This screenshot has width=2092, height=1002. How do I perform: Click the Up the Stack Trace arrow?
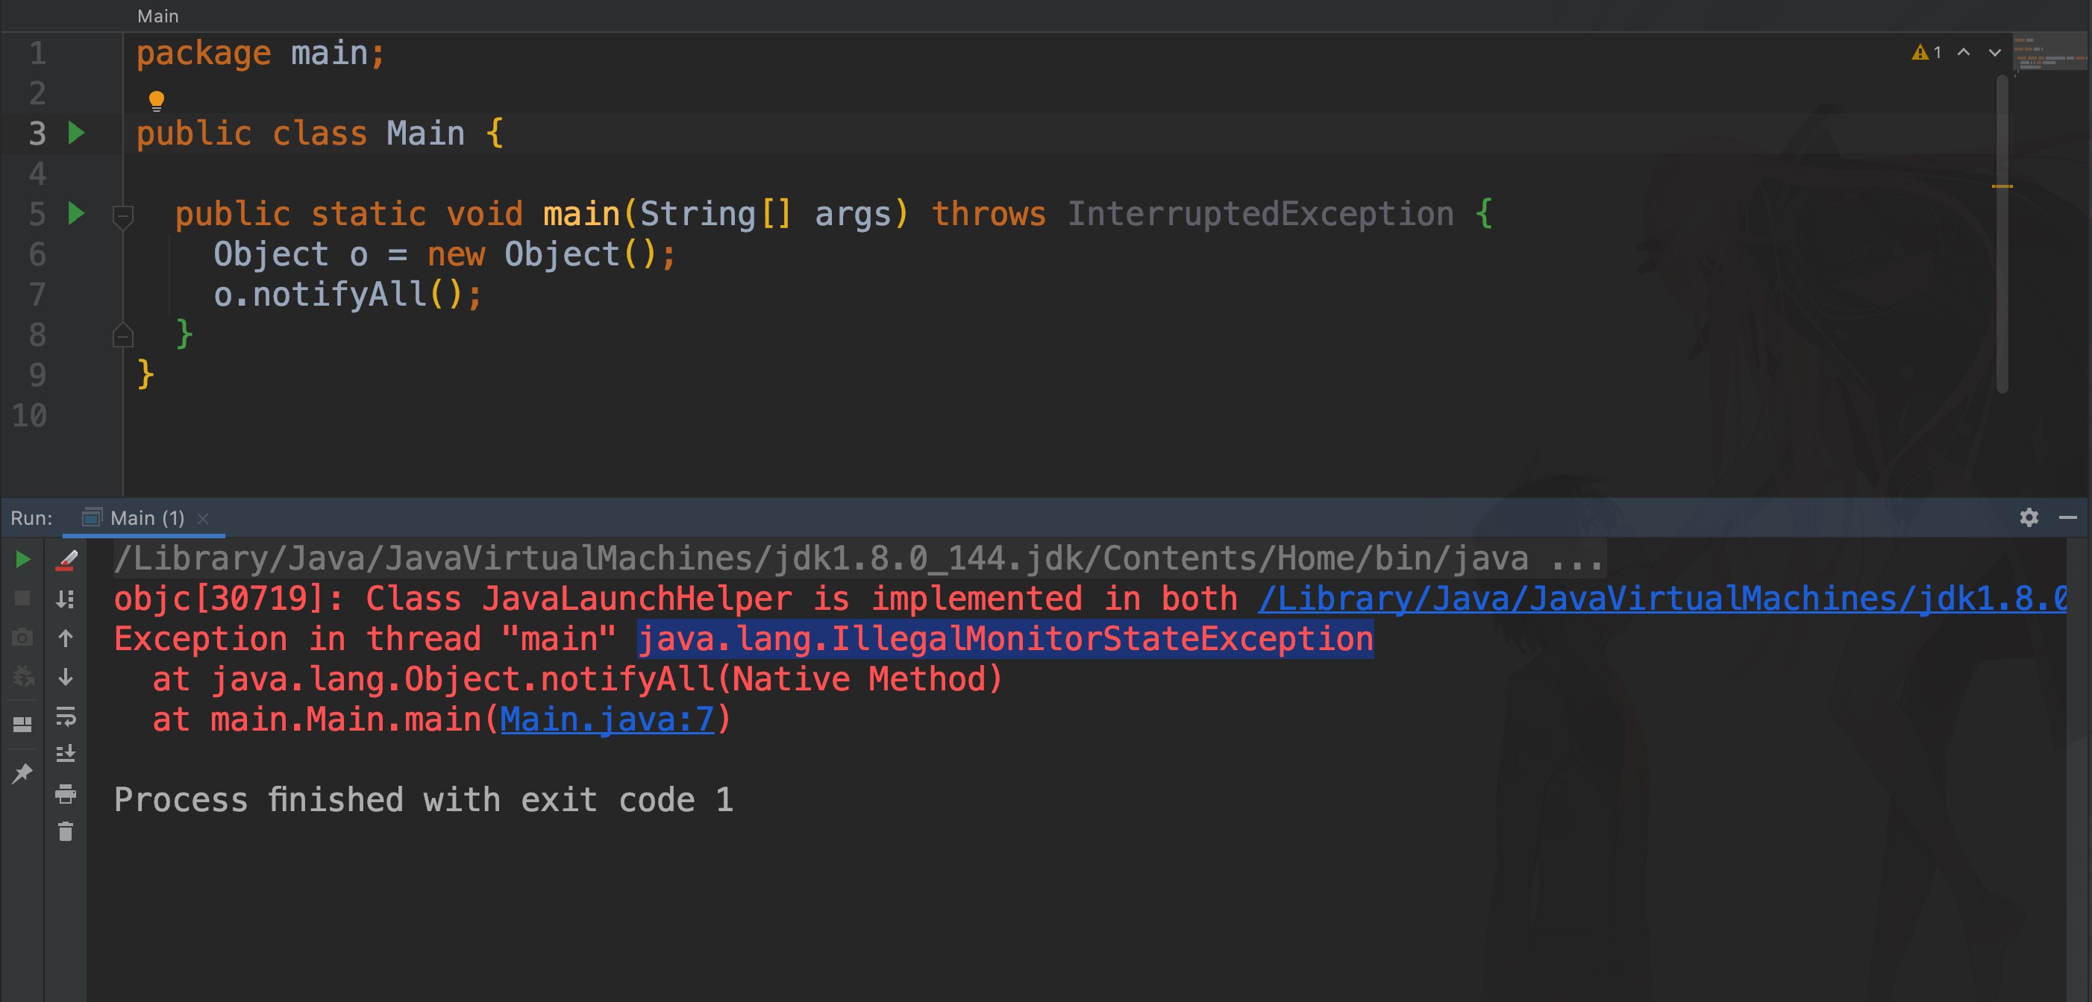pos(66,638)
